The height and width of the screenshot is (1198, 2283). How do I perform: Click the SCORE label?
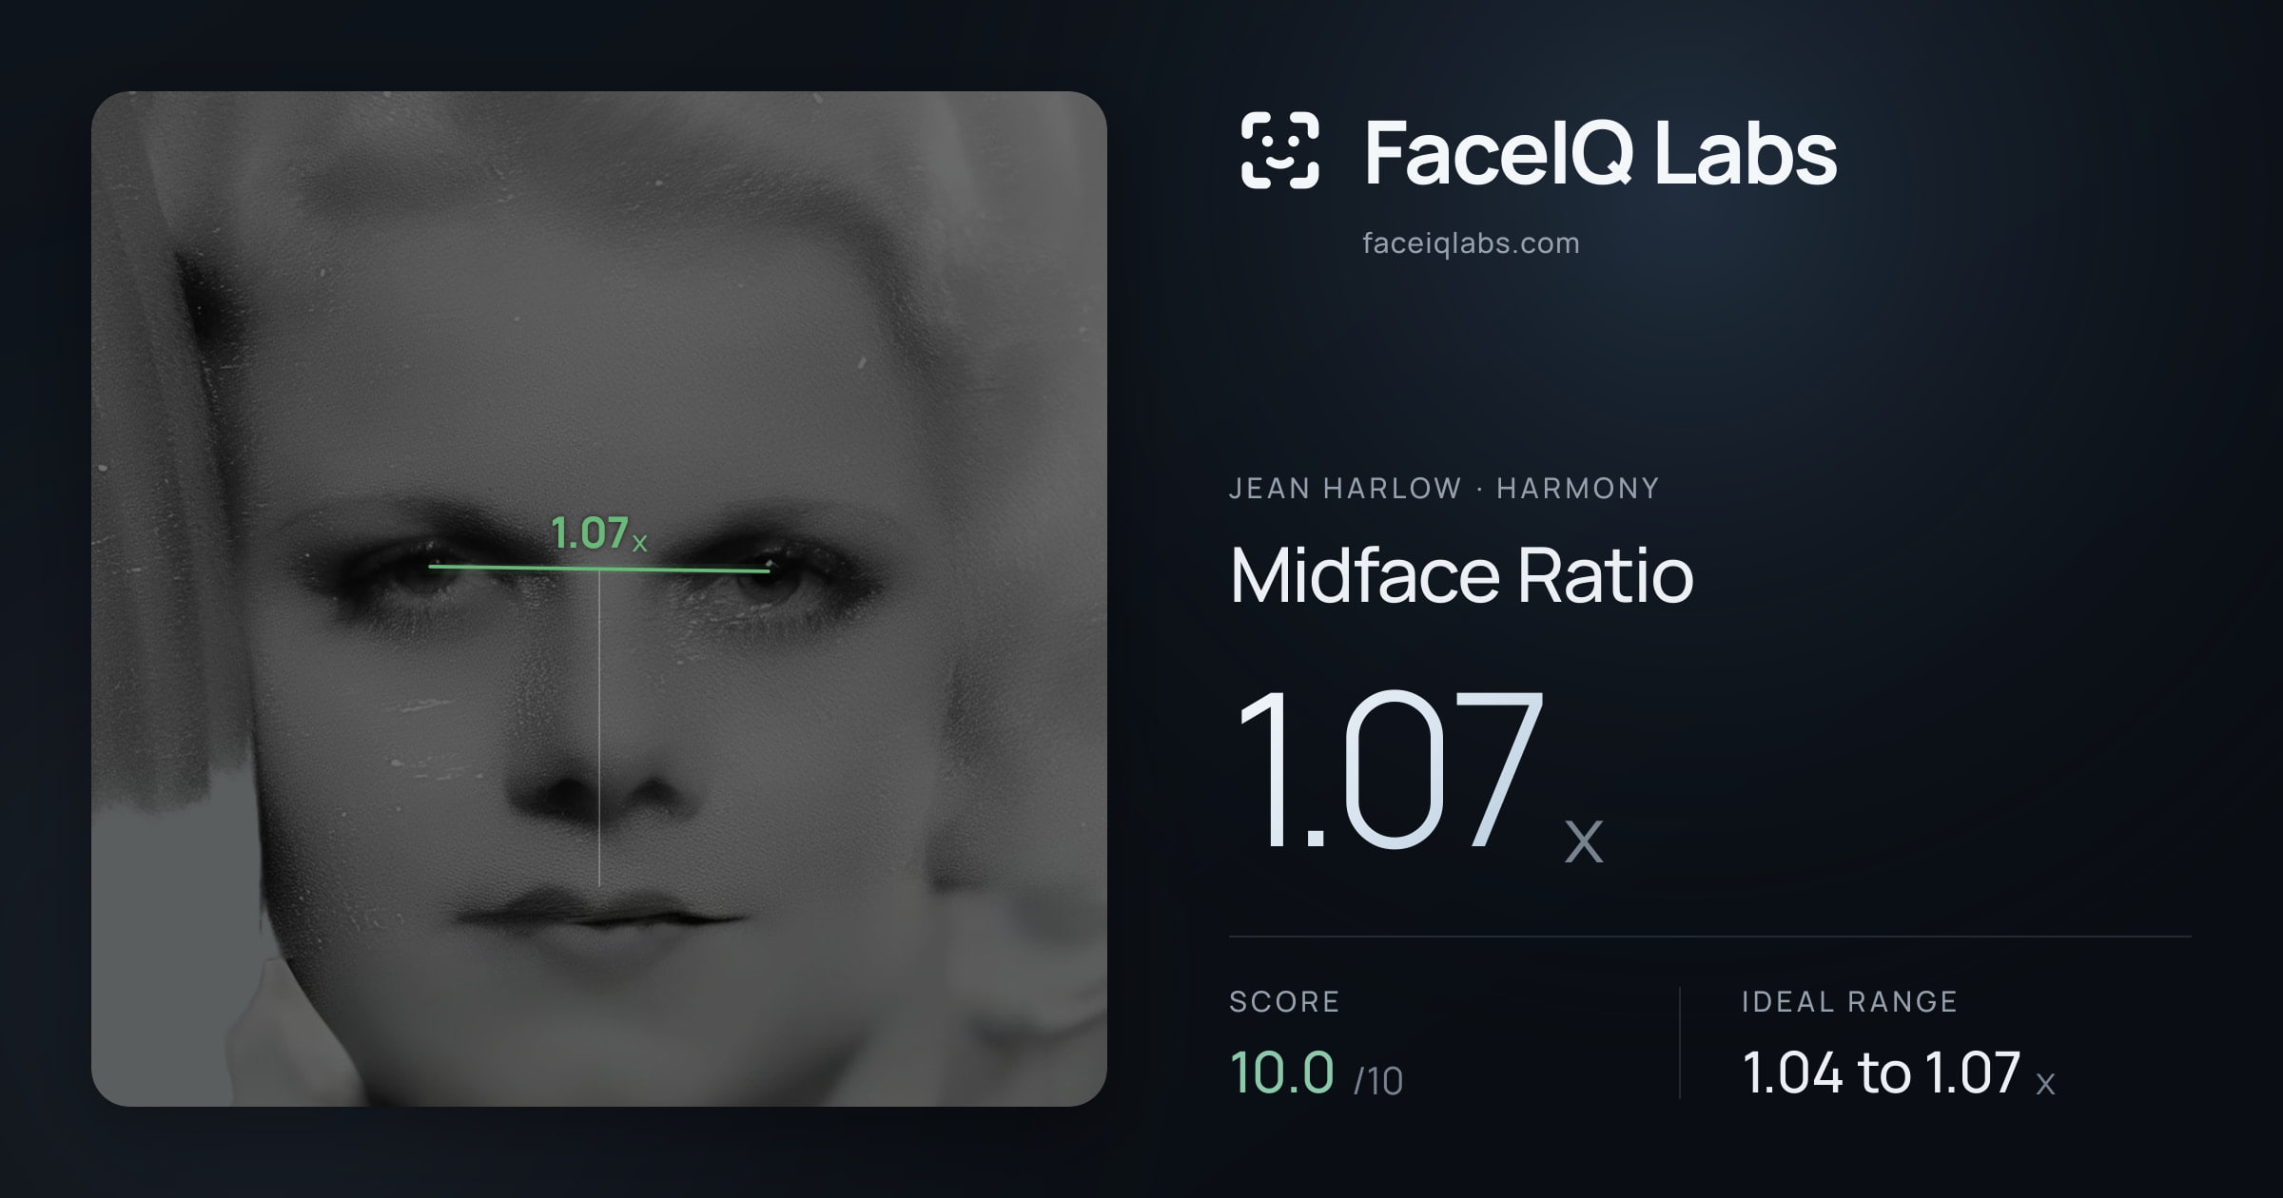click(1284, 1001)
